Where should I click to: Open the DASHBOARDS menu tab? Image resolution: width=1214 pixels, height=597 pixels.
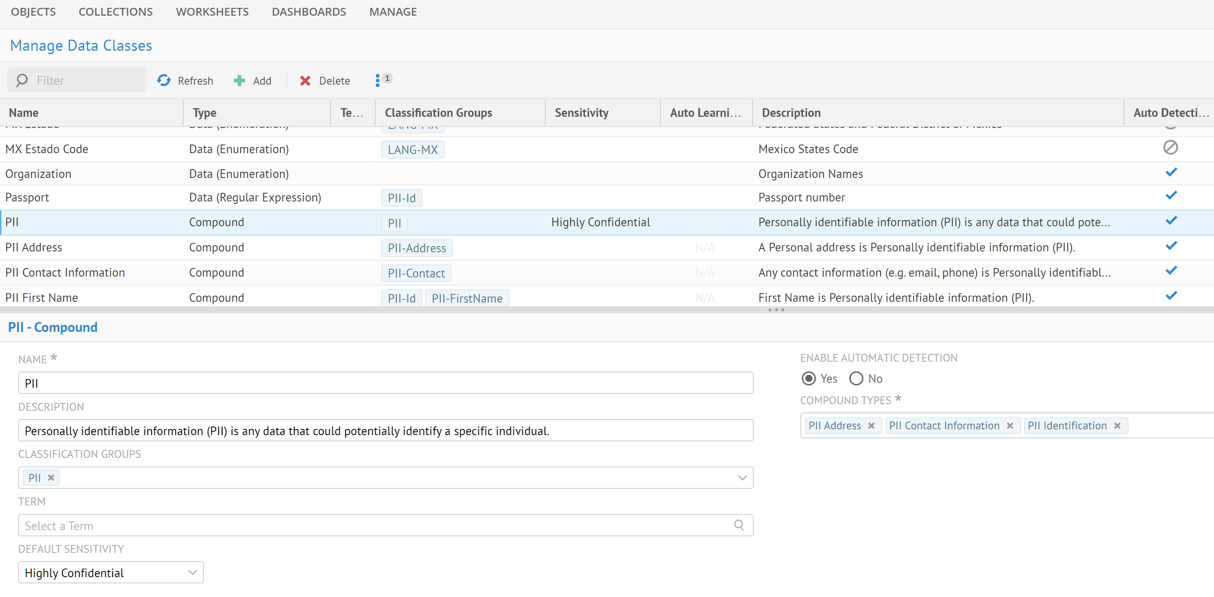[309, 12]
